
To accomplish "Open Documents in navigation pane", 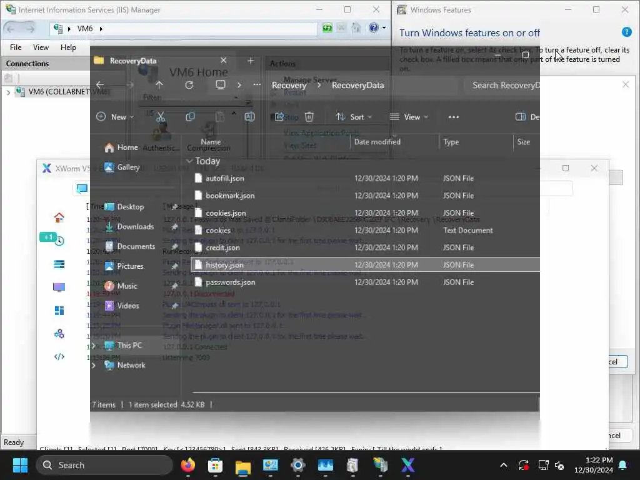I will click(136, 246).
